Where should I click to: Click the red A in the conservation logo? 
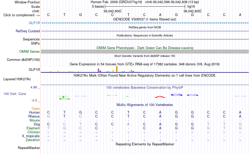[x=160, y=97]
